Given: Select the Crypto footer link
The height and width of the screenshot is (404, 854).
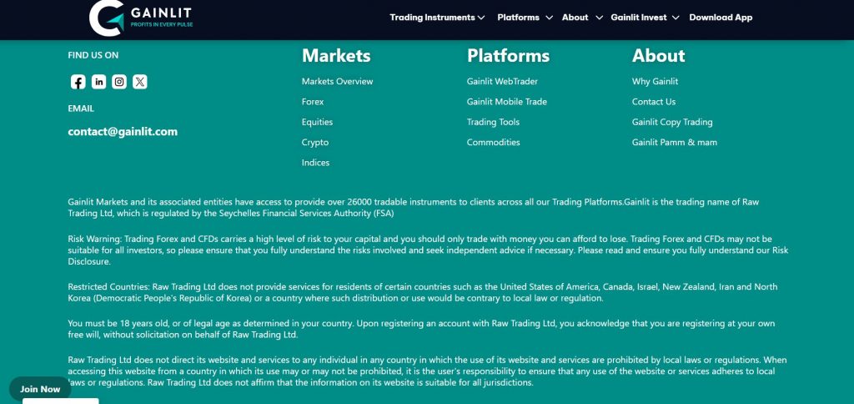Looking at the screenshot, I should (x=315, y=143).
